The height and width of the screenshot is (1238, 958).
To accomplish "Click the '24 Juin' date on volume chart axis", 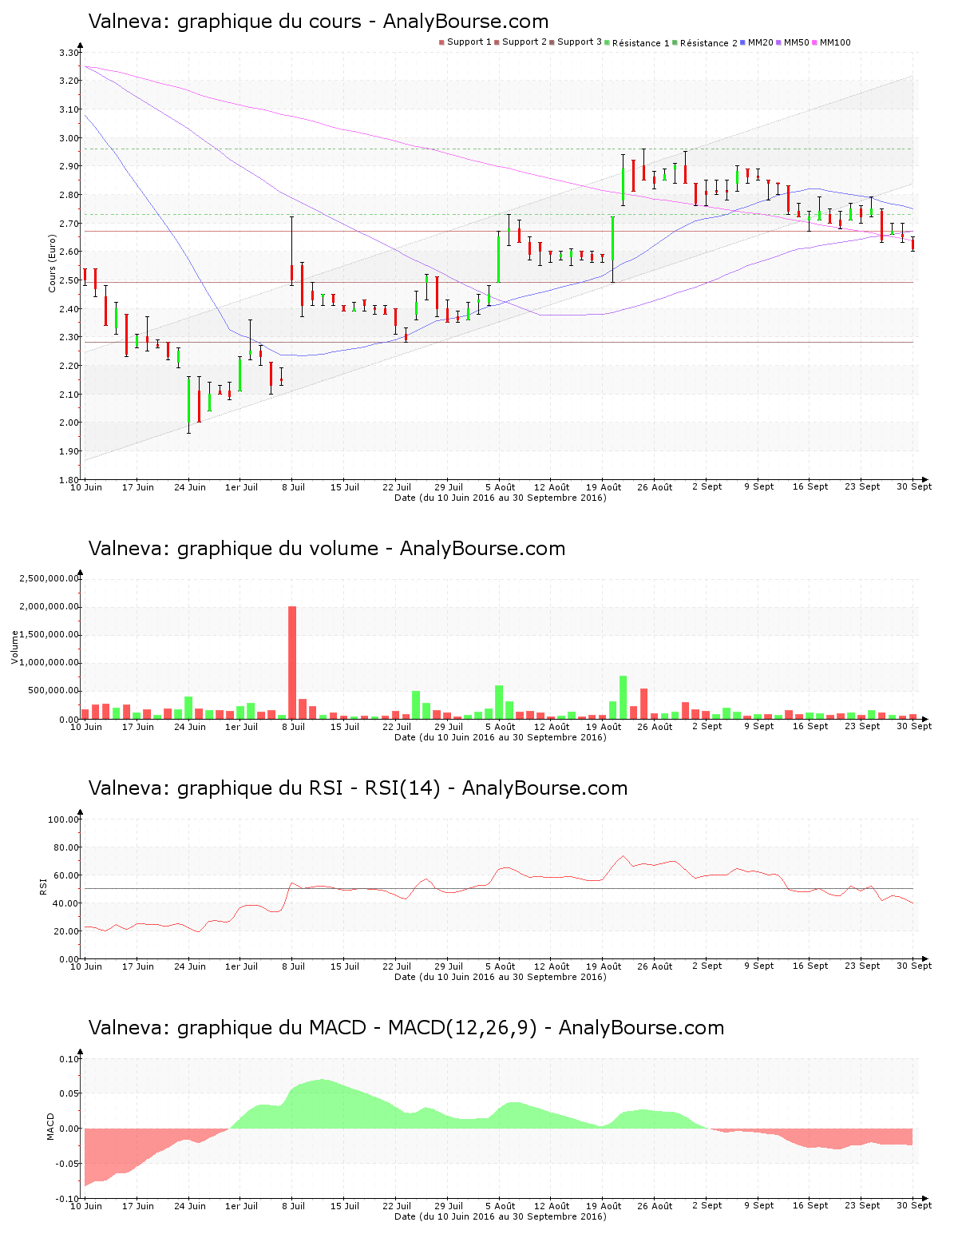I will point(190,727).
